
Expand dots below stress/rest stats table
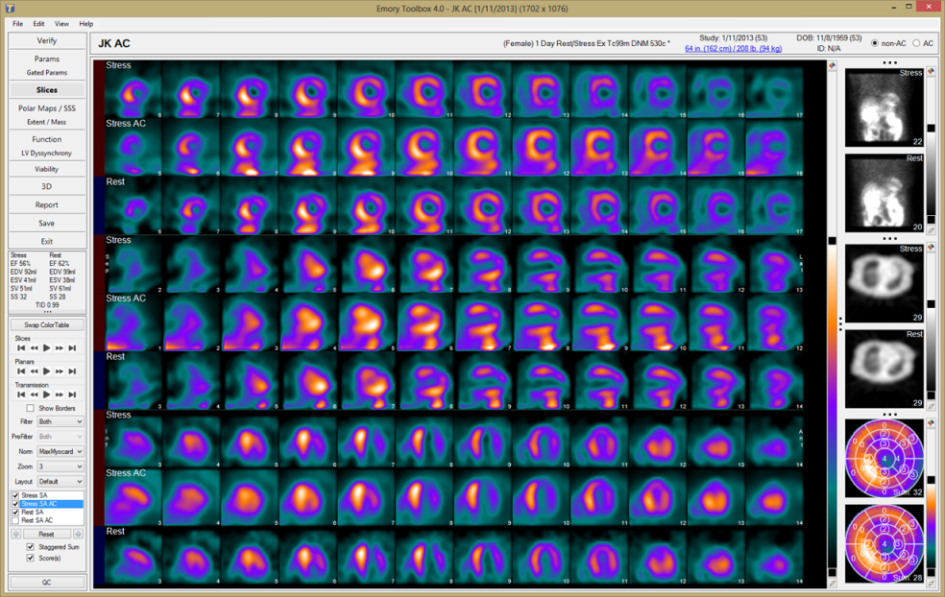point(47,312)
